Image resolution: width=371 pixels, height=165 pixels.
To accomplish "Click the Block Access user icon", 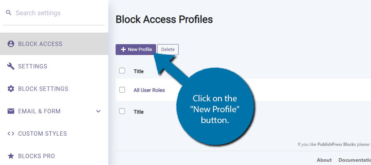I will (x=11, y=44).
